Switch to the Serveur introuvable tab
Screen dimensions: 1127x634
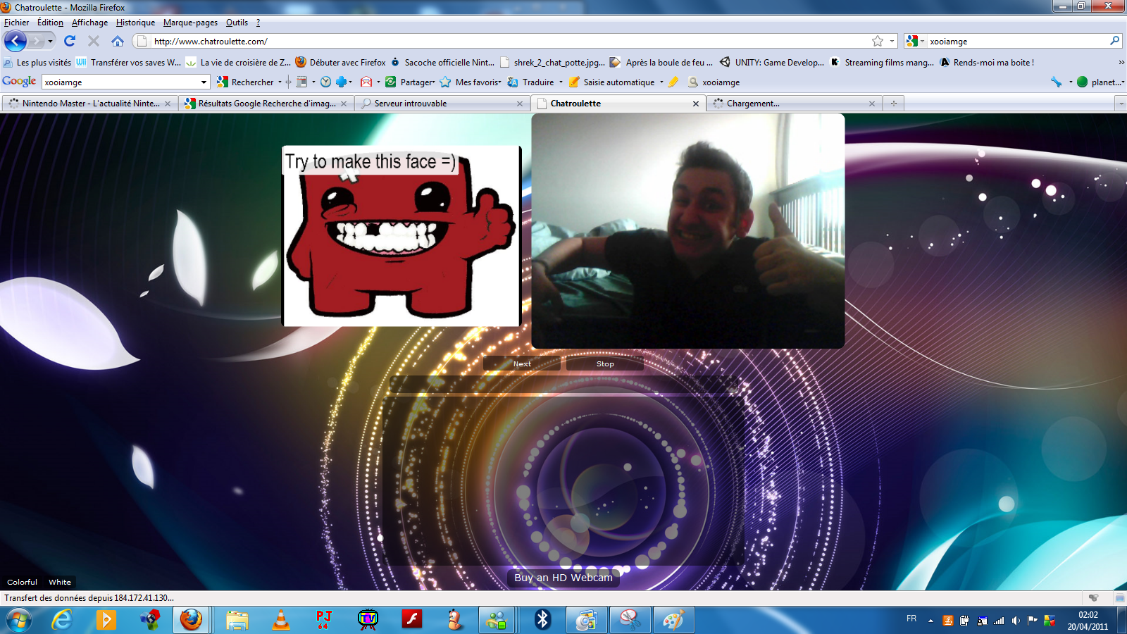442,104
